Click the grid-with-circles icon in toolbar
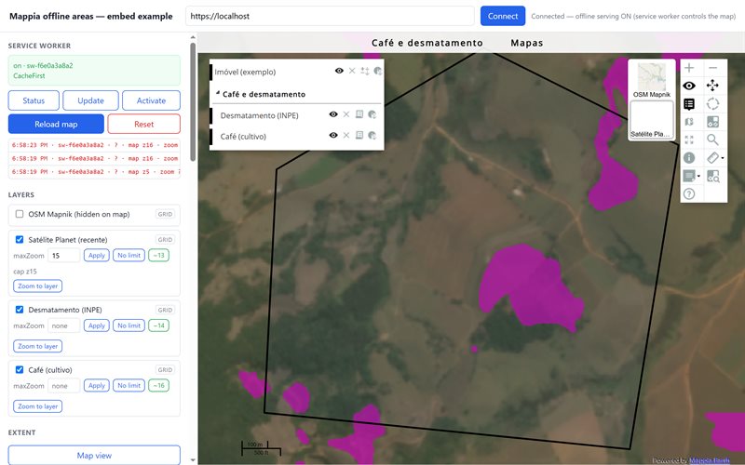The height and width of the screenshot is (465, 745). (x=712, y=122)
